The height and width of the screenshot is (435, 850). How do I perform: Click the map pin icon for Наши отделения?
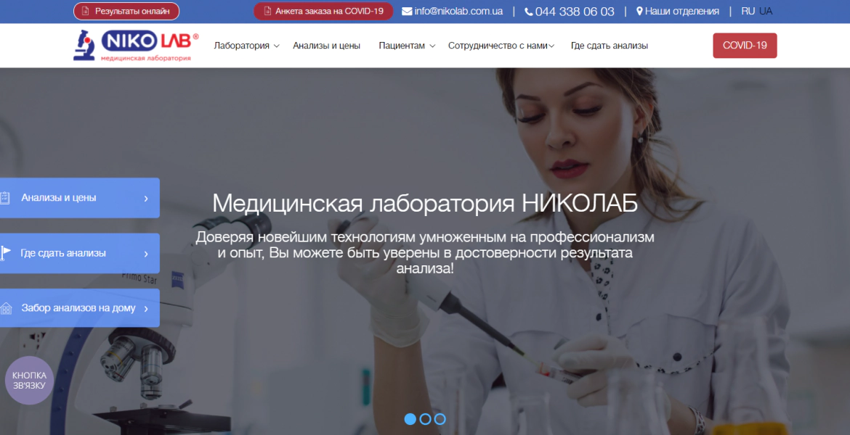point(639,12)
